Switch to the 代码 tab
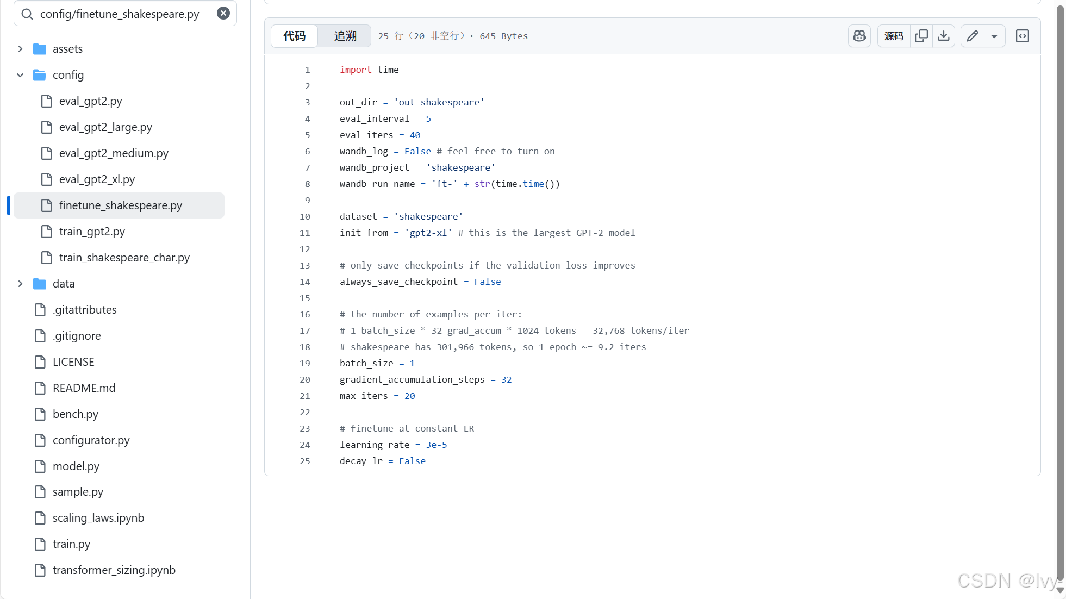1066x599 pixels. [294, 36]
